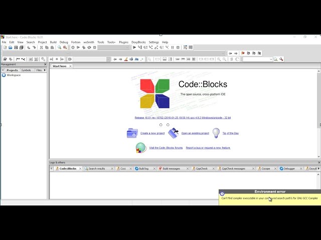Click the Redo arrow icon
The width and height of the screenshot is (321, 240).
(34, 47)
